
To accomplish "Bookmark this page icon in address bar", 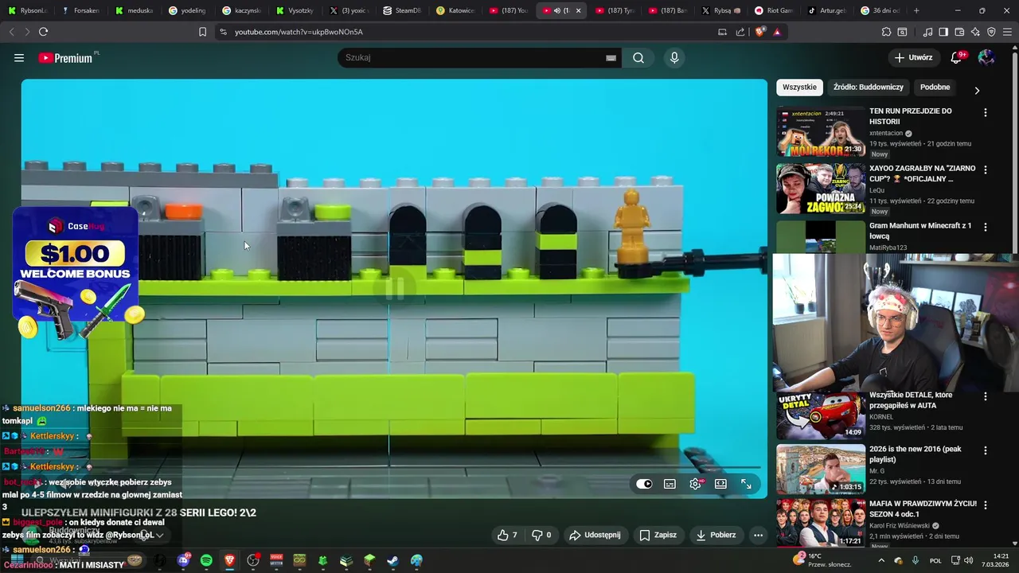I will click(202, 32).
